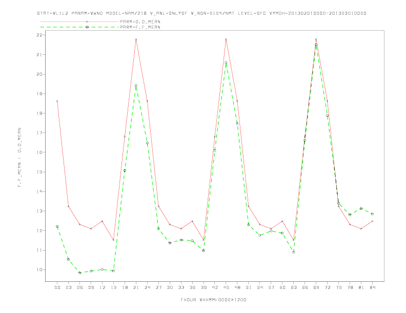Screen dimensions: 406x313
Task: Click the red legend sample line with plus marker
Action: tap(79, 21)
